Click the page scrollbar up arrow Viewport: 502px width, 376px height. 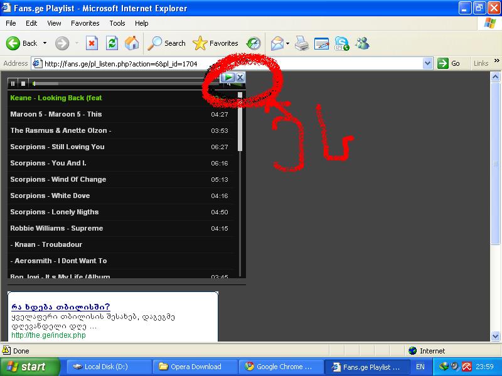click(x=495, y=76)
